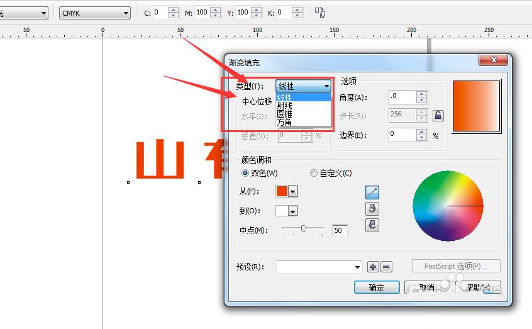
Task: Click the copy color values icon beside K field
Action: (319, 13)
